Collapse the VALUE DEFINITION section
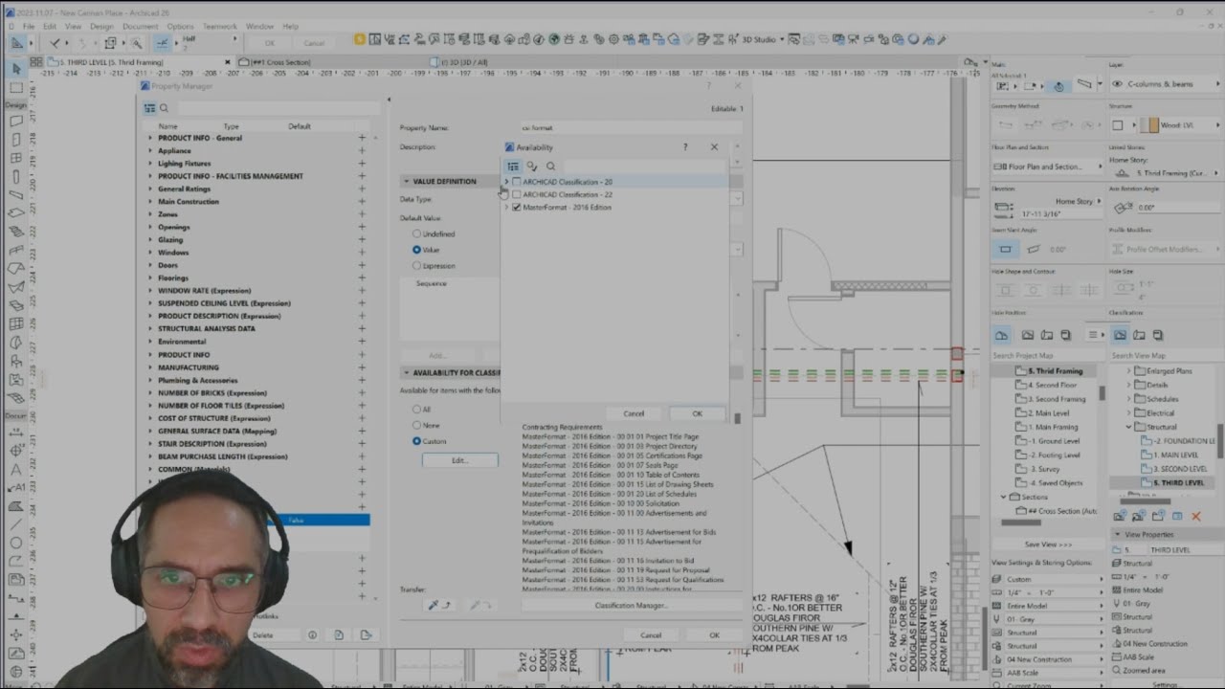 (406, 182)
